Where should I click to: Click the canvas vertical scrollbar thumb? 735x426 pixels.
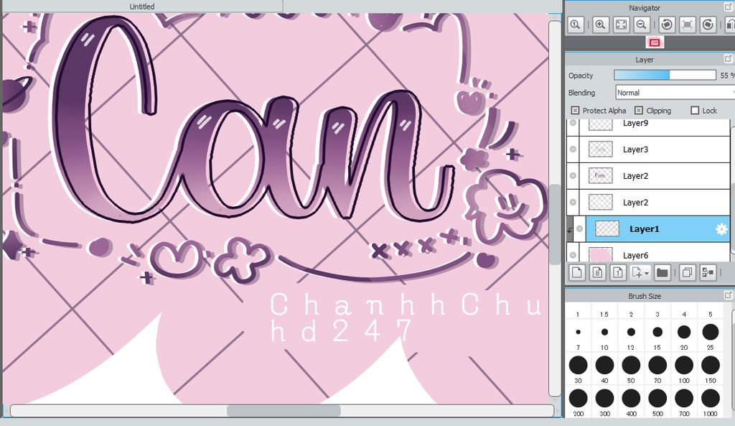pyautogui.click(x=555, y=224)
